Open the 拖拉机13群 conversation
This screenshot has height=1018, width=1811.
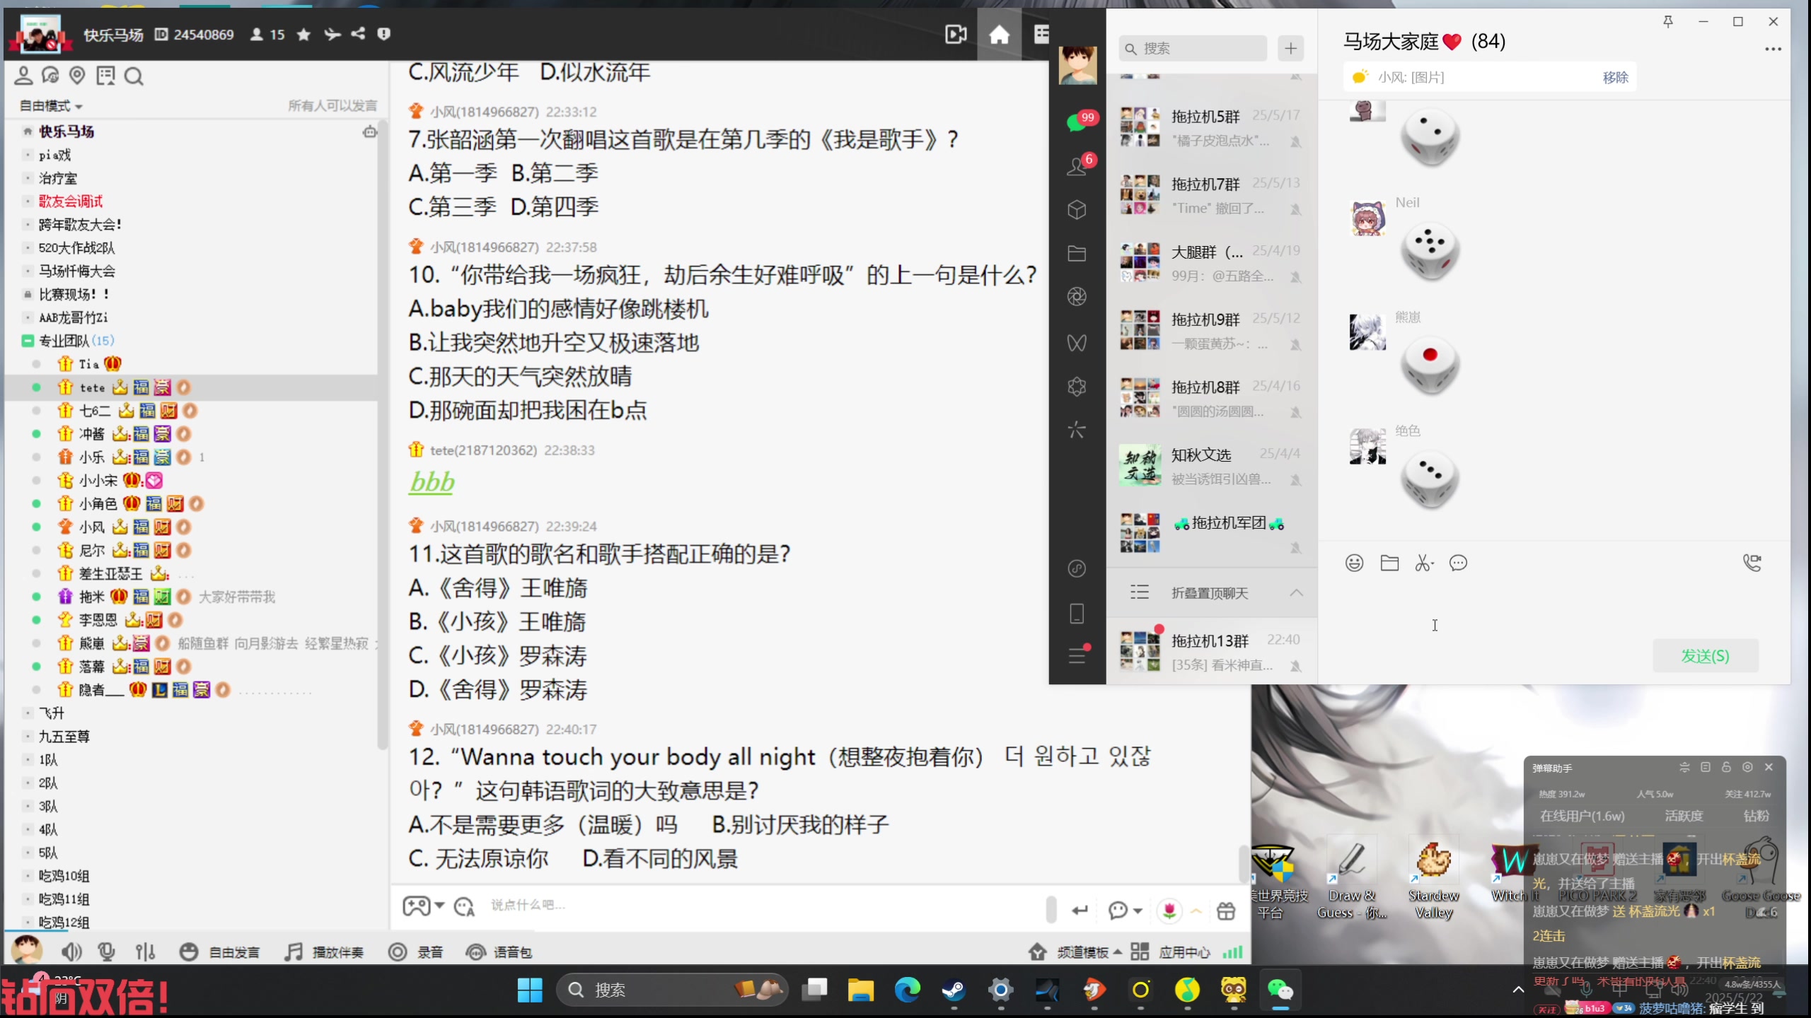1212,652
